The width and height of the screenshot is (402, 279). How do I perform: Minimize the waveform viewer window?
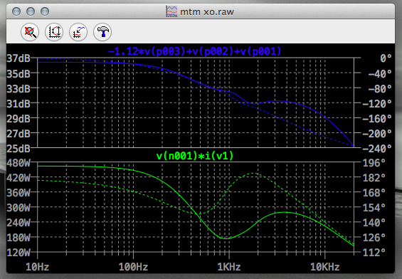[31, 11]
